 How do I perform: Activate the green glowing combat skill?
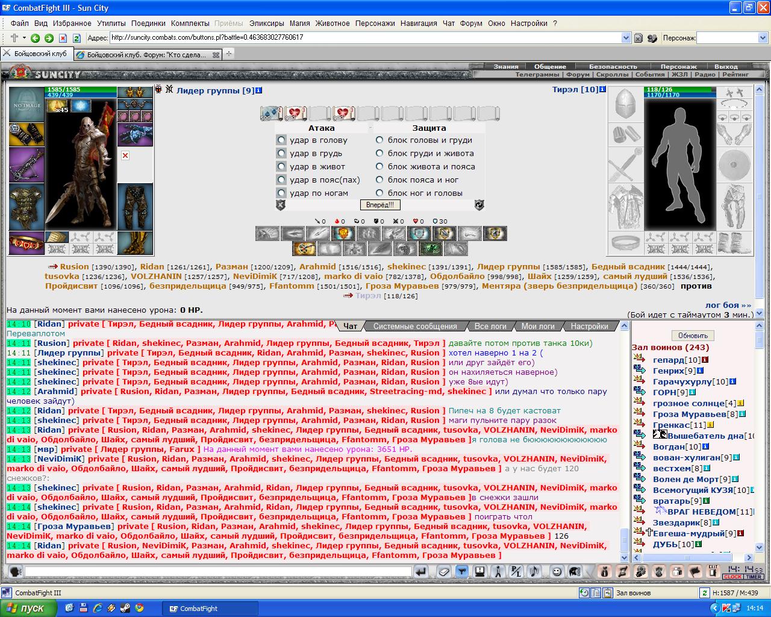tap(431, 248)
